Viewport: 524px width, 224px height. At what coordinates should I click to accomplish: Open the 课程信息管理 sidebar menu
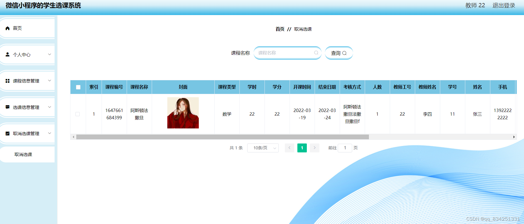27,81
